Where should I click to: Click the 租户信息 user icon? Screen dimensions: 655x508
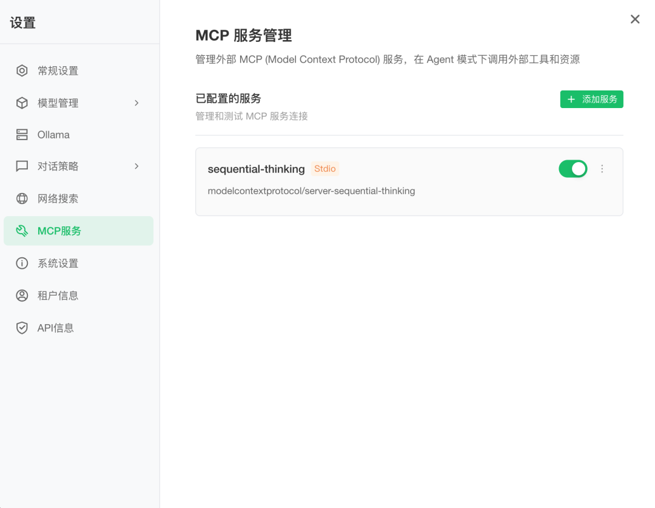point(22,295)
